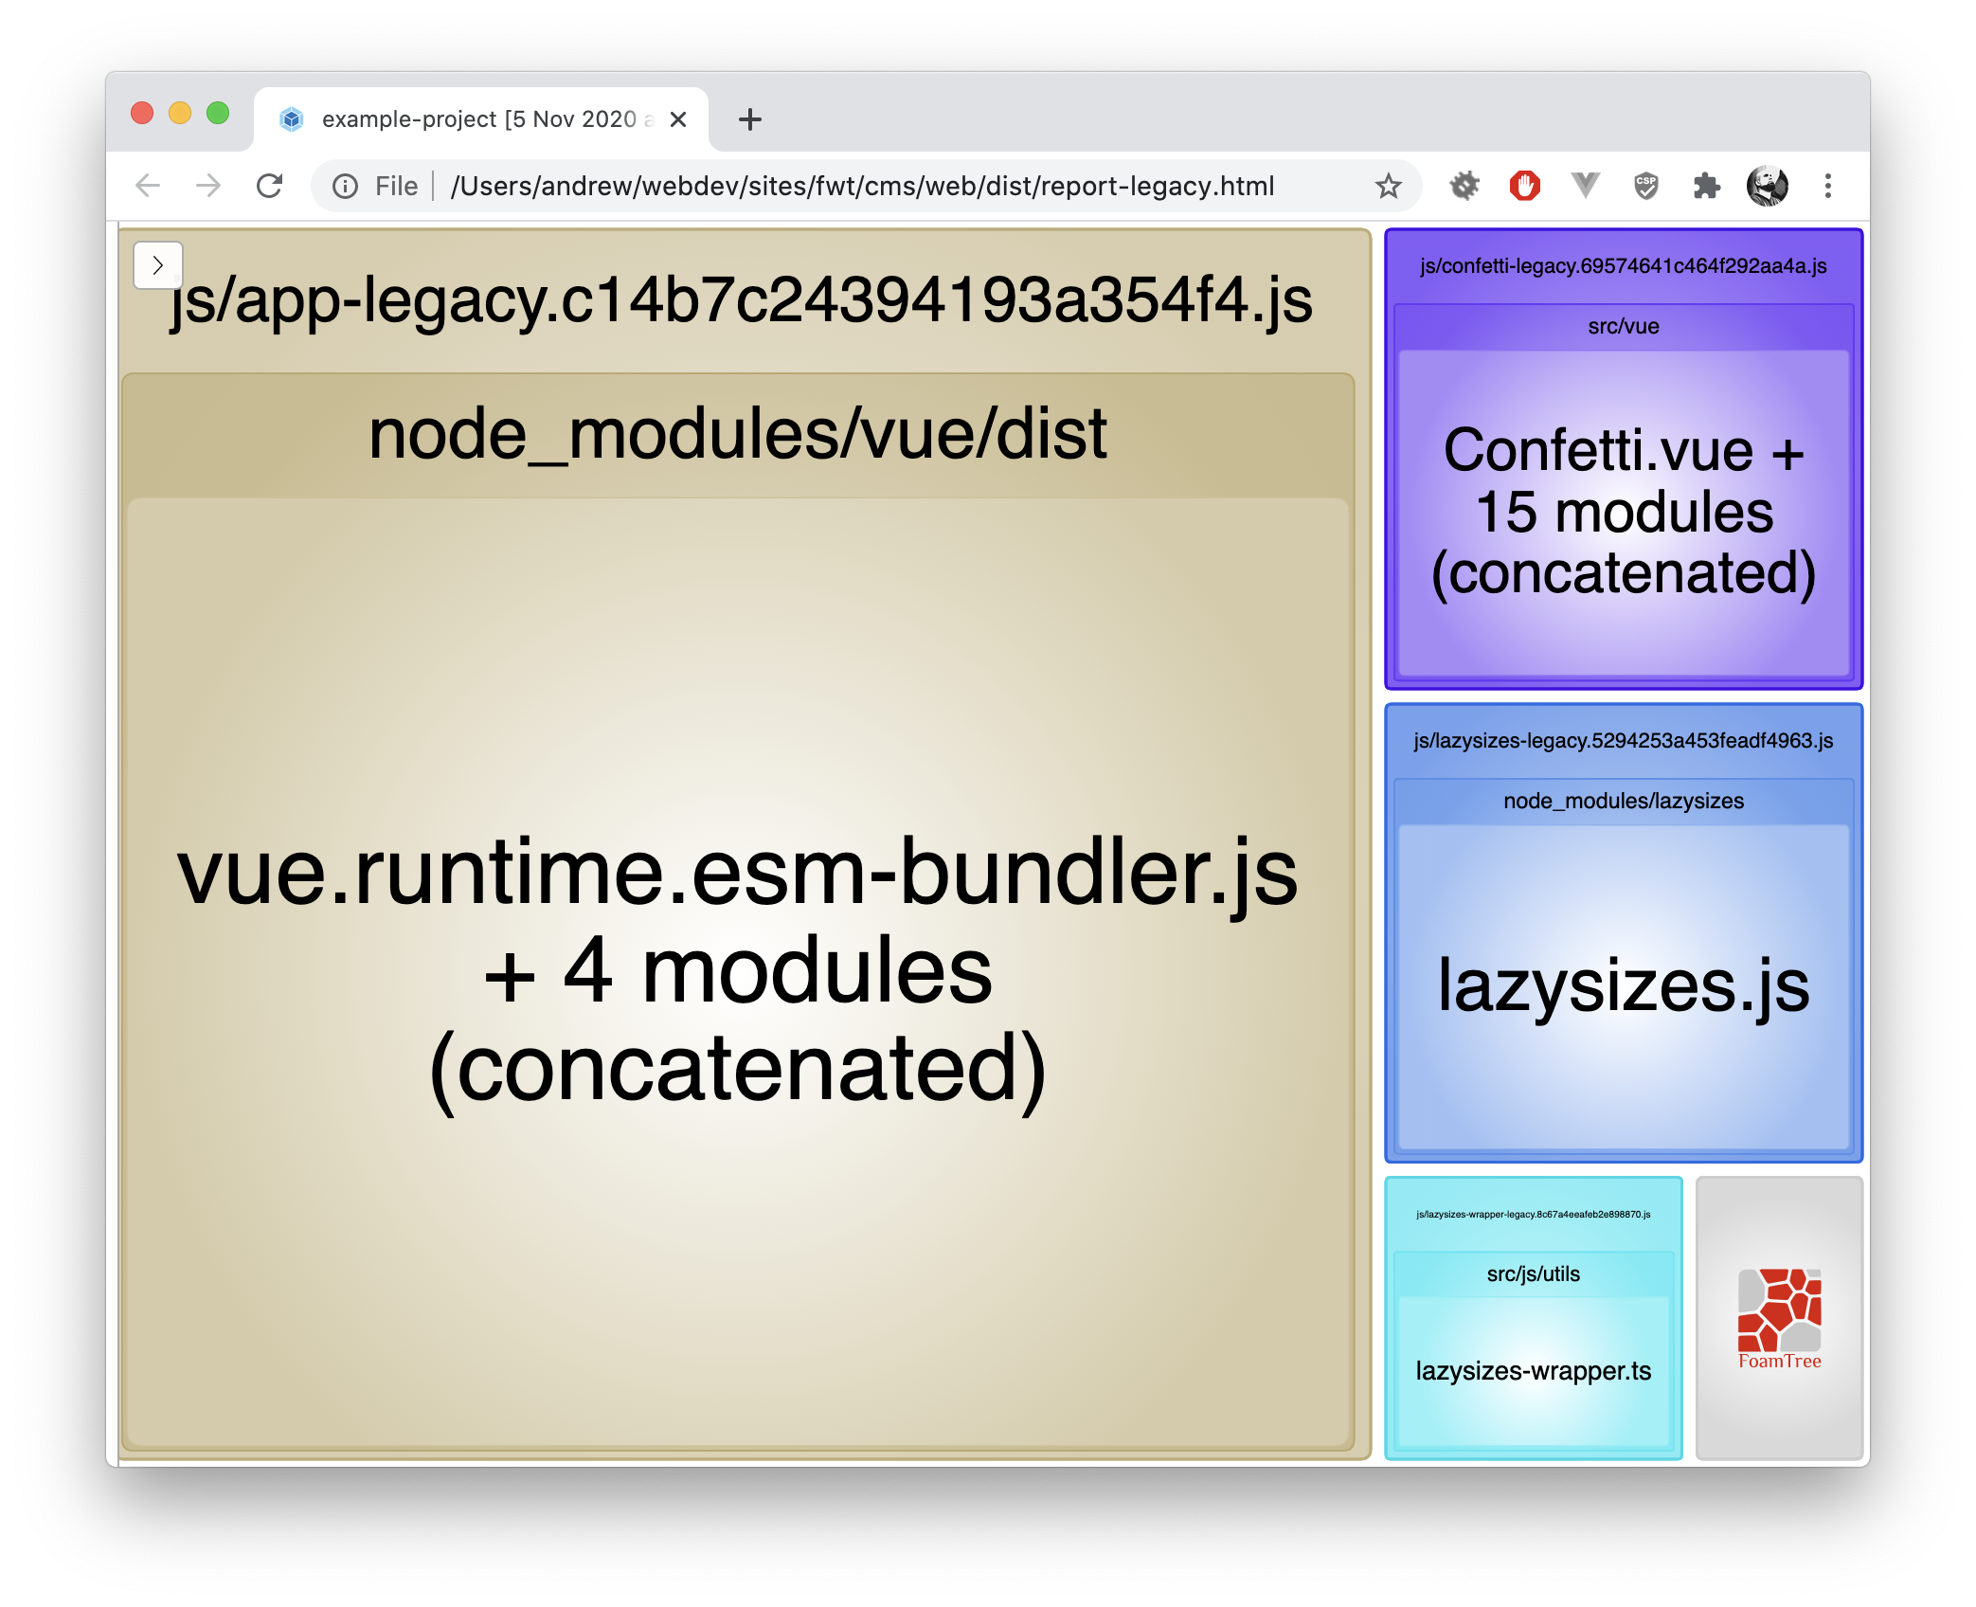Open the Extensions puzzle-piece menu
1976x1607 pixels.
[x=1706, y=186]
